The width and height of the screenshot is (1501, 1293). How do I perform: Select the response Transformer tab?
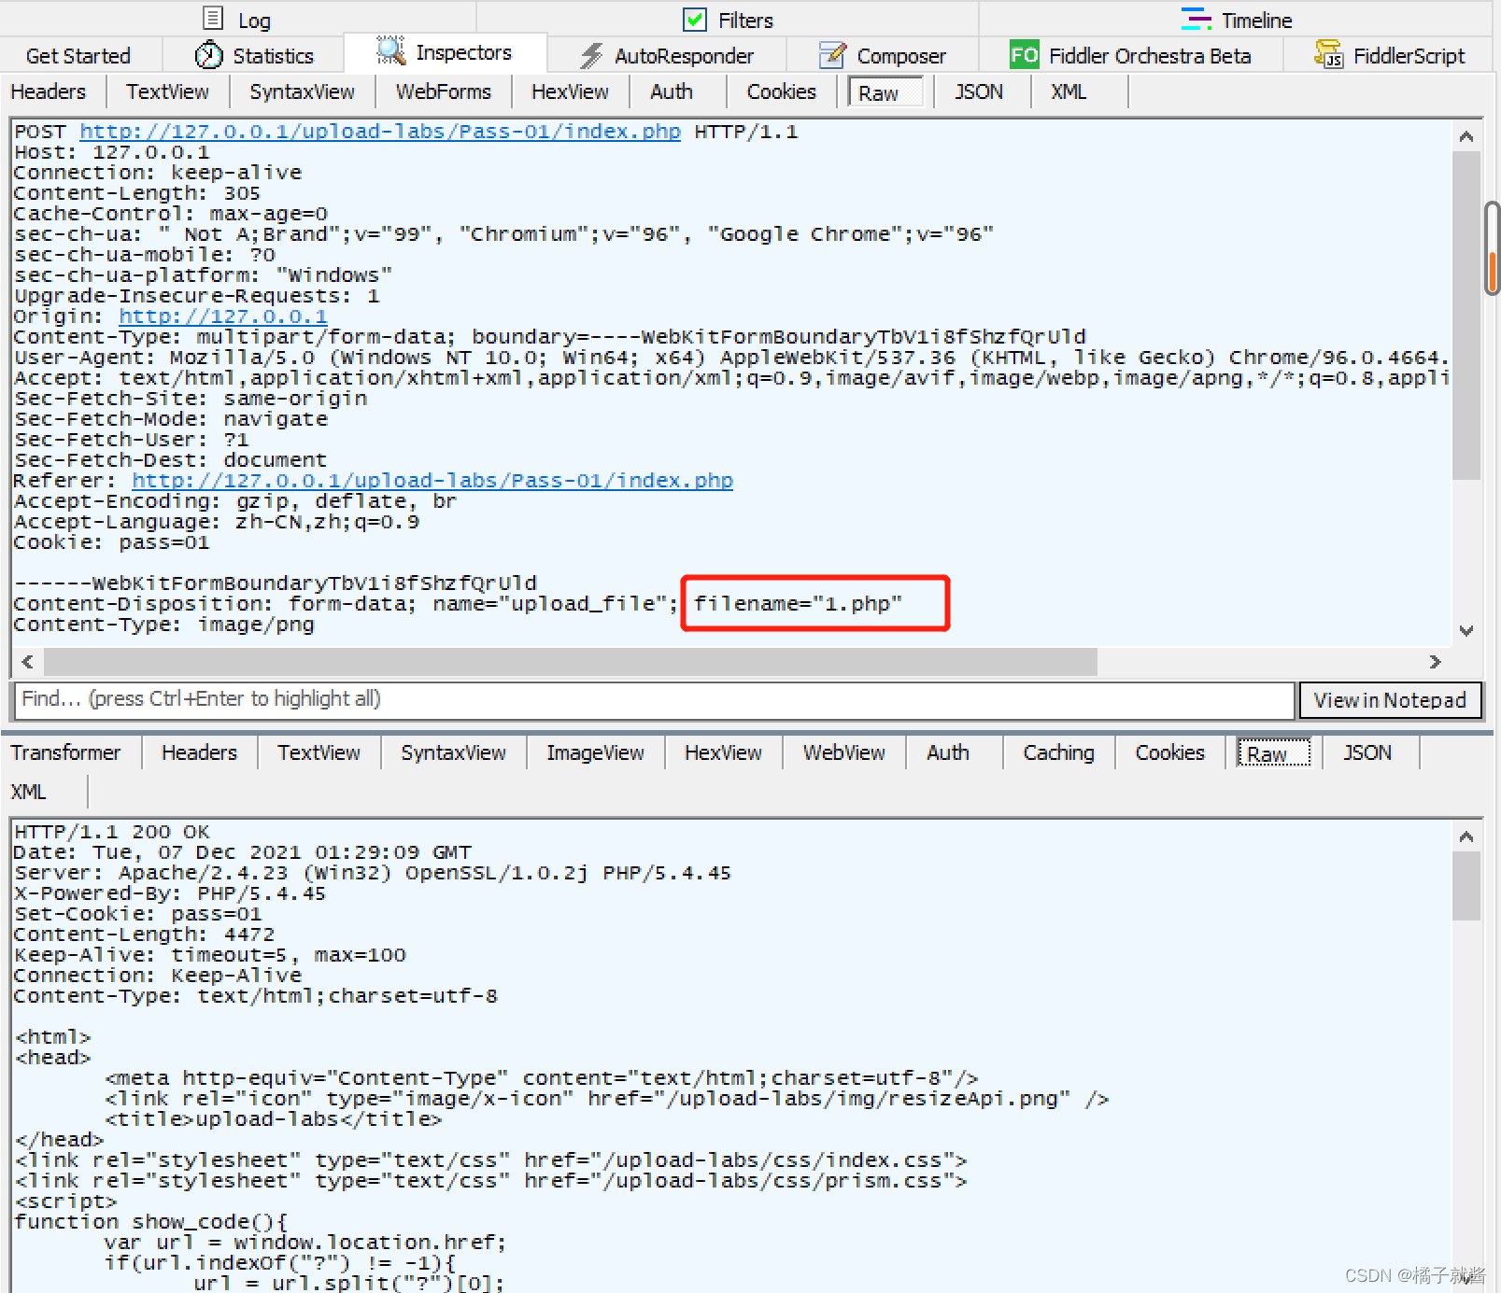click(x=66, y=752)
